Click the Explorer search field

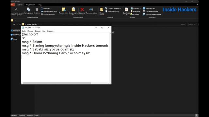point(193,24)
